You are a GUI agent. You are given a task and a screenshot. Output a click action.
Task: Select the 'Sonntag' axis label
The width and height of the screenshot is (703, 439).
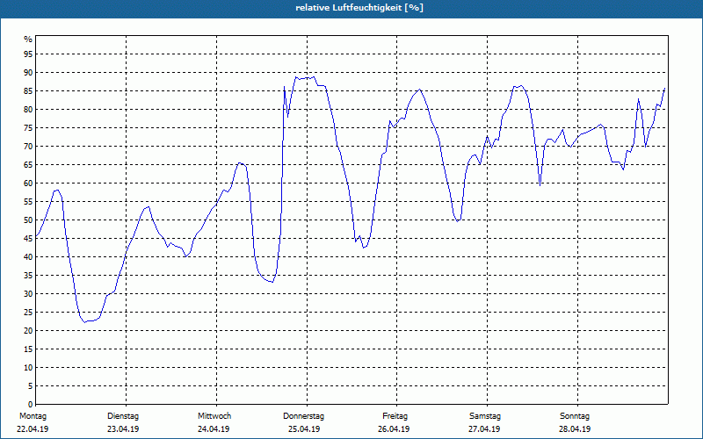pos(575,416)
